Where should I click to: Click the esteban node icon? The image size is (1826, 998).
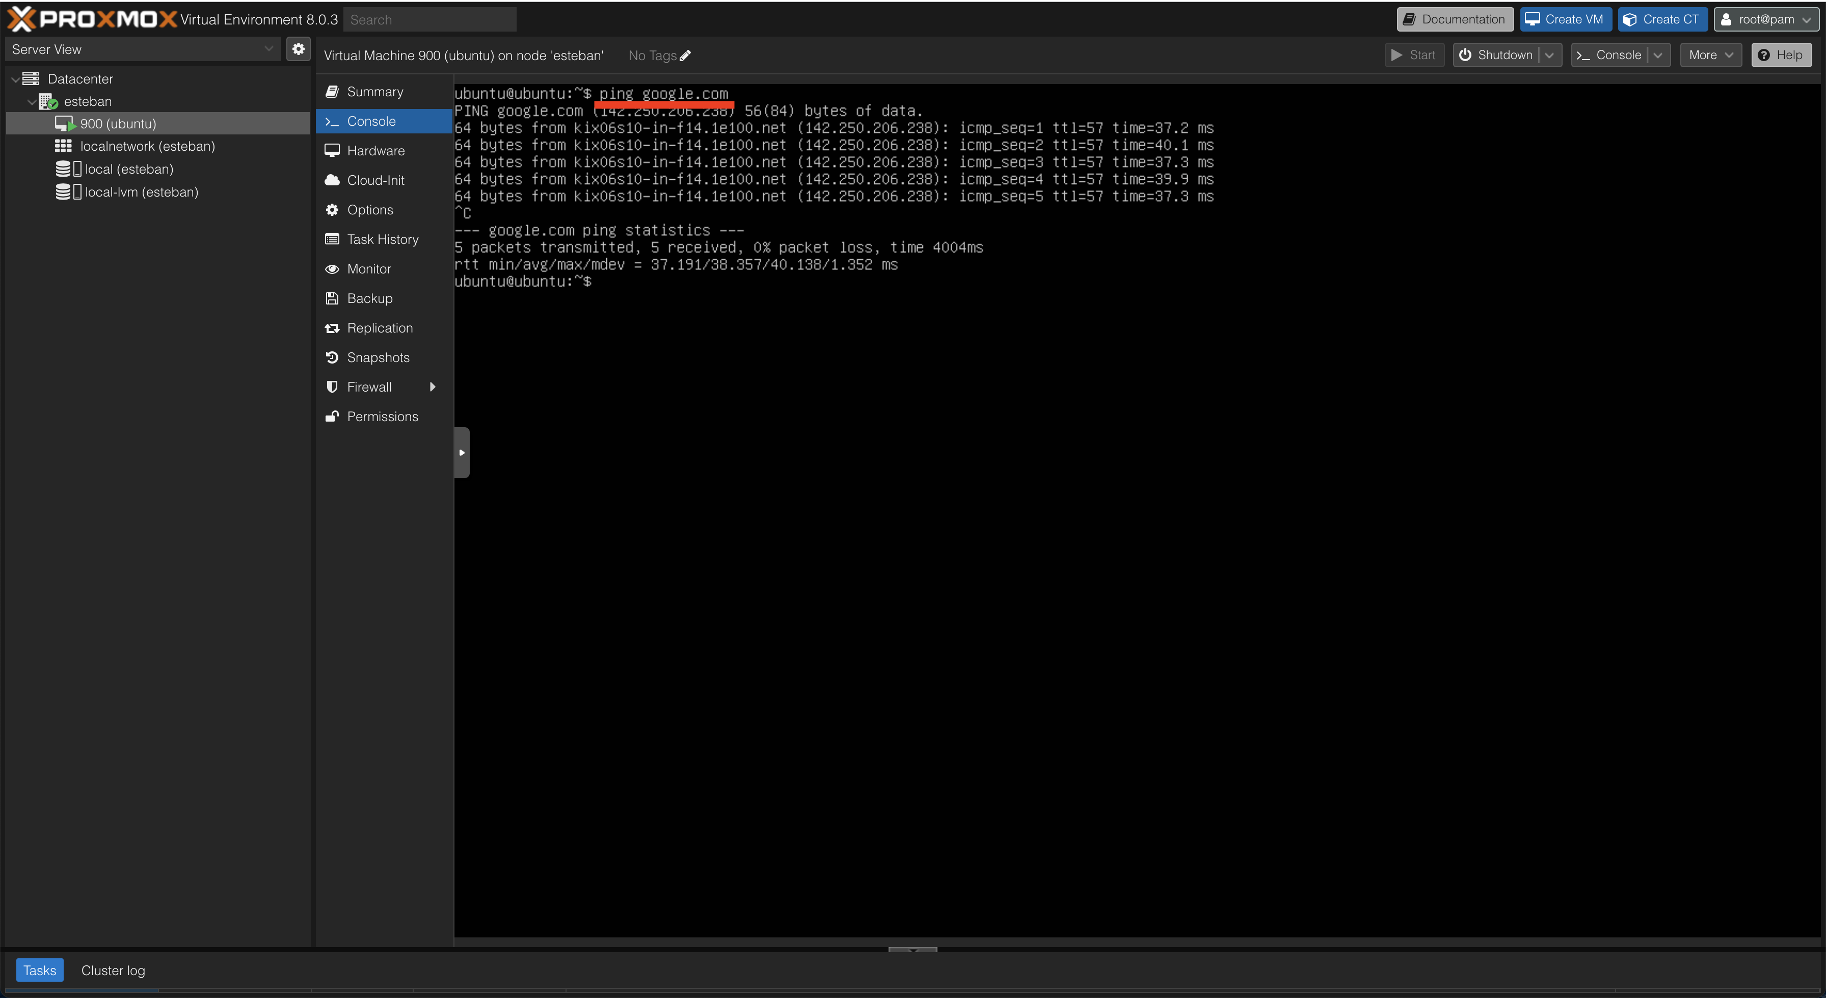[47, 101]
